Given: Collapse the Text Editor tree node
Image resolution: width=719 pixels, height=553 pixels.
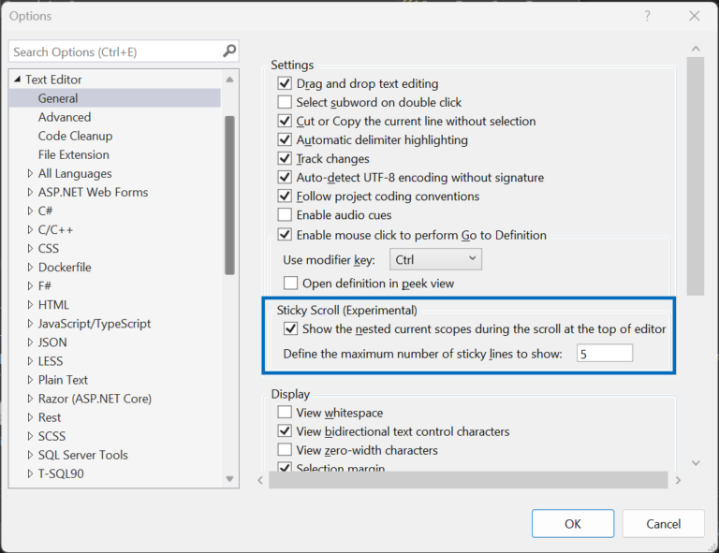Looking at the screenshot, I should [x=18, y=80].
